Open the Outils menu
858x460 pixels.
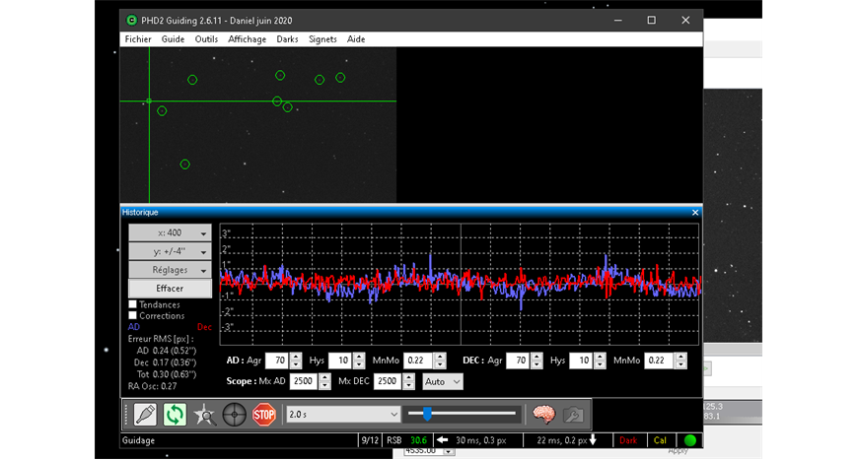pos(206,39)
